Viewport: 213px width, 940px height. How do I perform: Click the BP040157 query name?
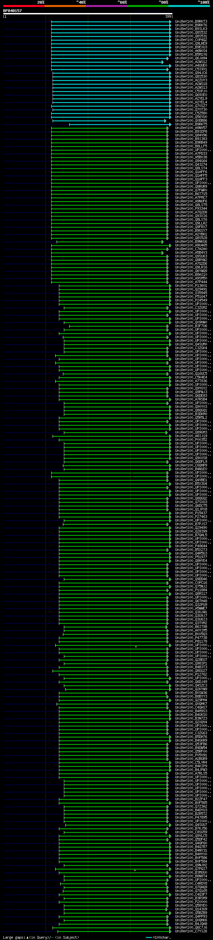(12, 11)
